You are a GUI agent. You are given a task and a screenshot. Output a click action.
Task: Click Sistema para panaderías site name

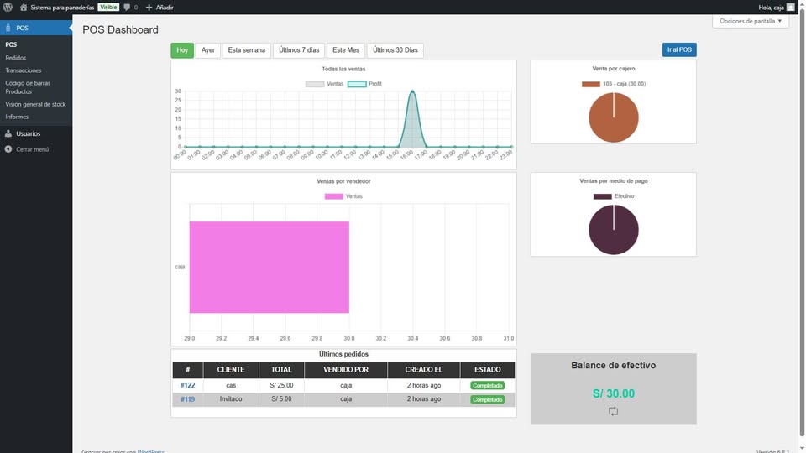pos(62,8)
